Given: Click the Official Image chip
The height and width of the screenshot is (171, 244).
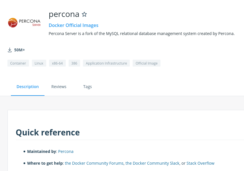Looking at the screenshot, I should (x=146, y=63).
